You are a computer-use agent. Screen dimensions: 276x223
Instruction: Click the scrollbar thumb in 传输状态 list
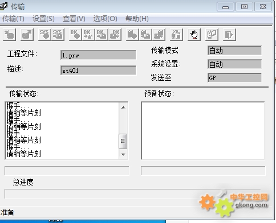click(123, 141)
